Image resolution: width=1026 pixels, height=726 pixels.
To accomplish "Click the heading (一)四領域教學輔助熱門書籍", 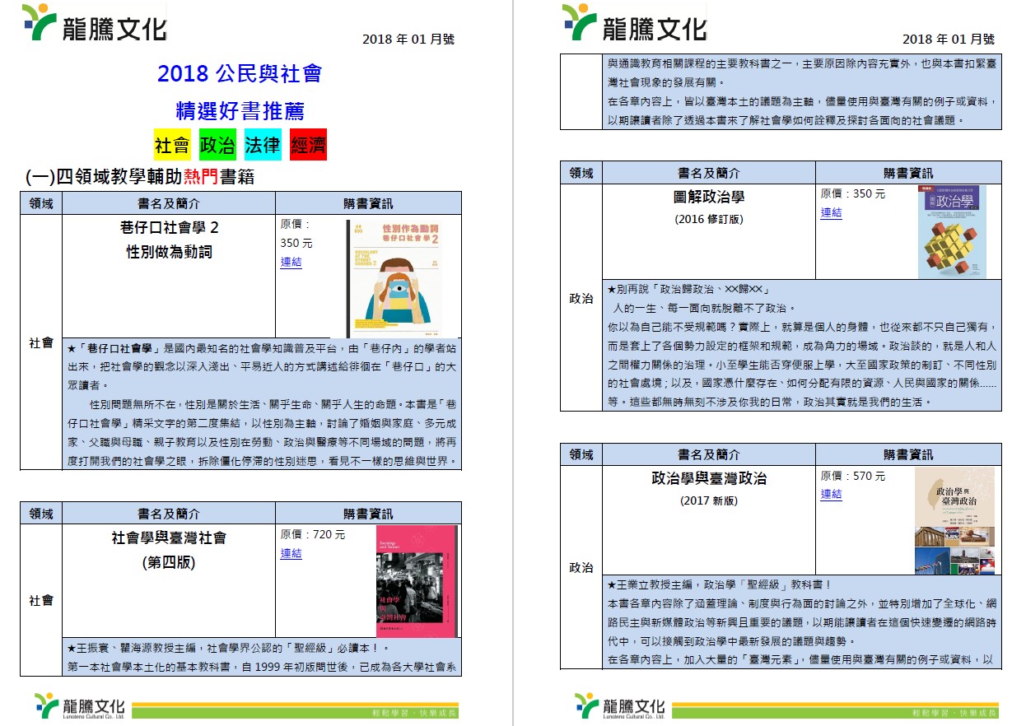I will pos(139,176).
